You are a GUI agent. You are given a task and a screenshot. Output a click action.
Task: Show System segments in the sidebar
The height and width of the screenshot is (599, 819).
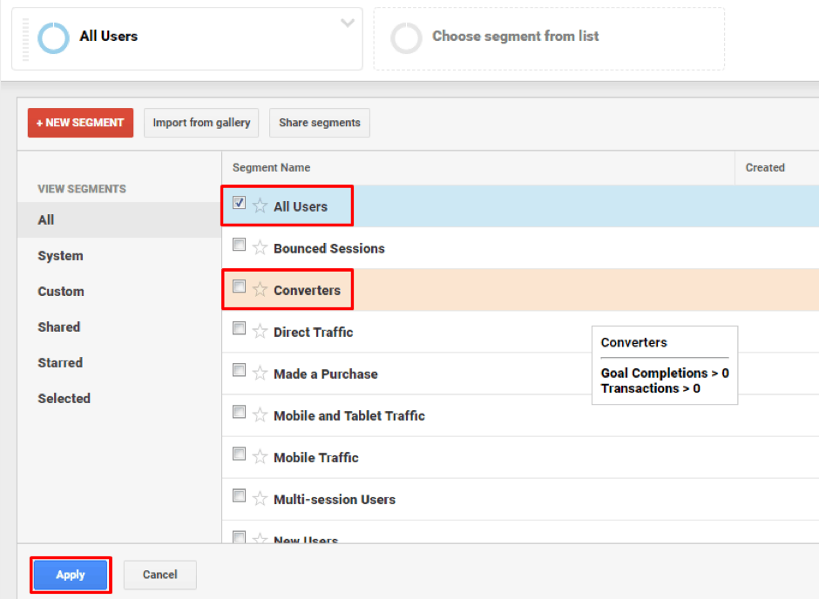pyautogui.click(x=60, y=256)
